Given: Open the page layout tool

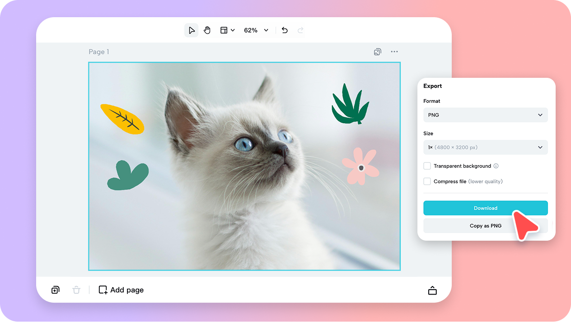Looking at the screenshot, I should (x=224, y=30).
